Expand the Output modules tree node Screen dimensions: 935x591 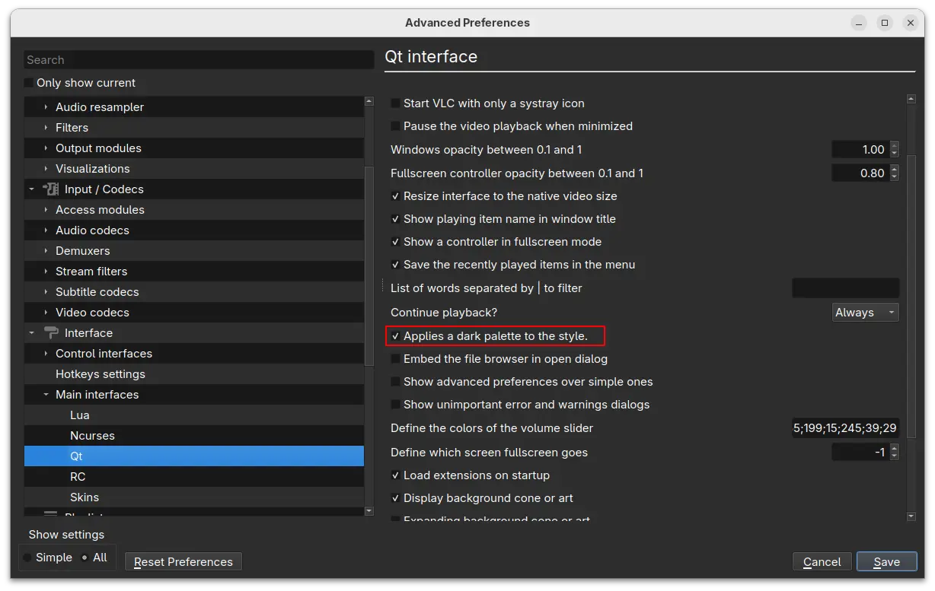[x=46, y=148]
